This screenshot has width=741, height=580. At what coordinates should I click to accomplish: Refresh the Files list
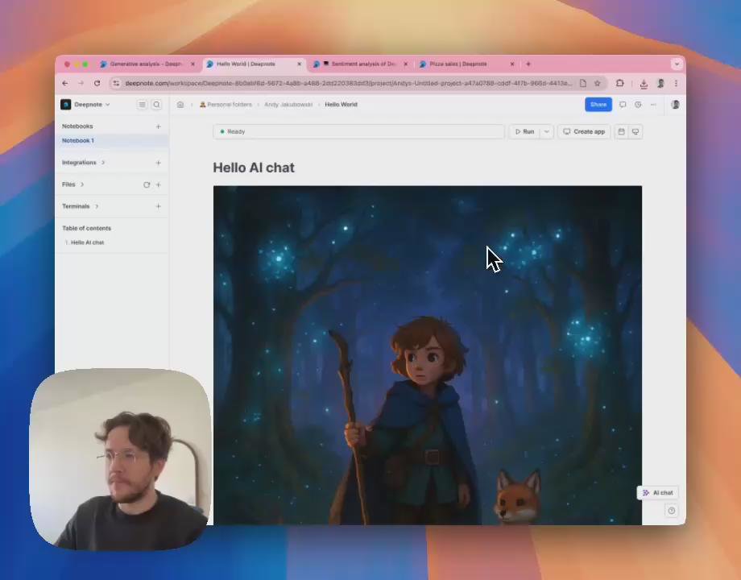coord(147,184)
